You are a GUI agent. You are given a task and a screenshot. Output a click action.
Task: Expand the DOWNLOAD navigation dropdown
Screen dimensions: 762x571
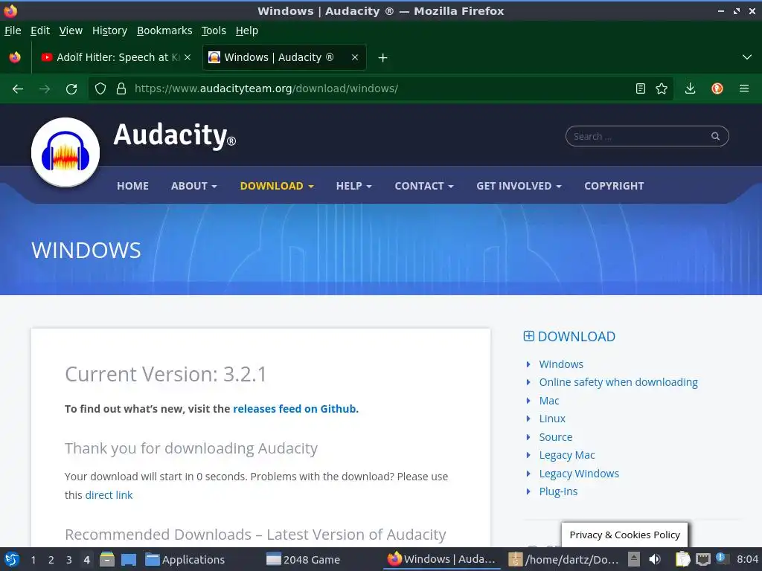tap(277, 186)
